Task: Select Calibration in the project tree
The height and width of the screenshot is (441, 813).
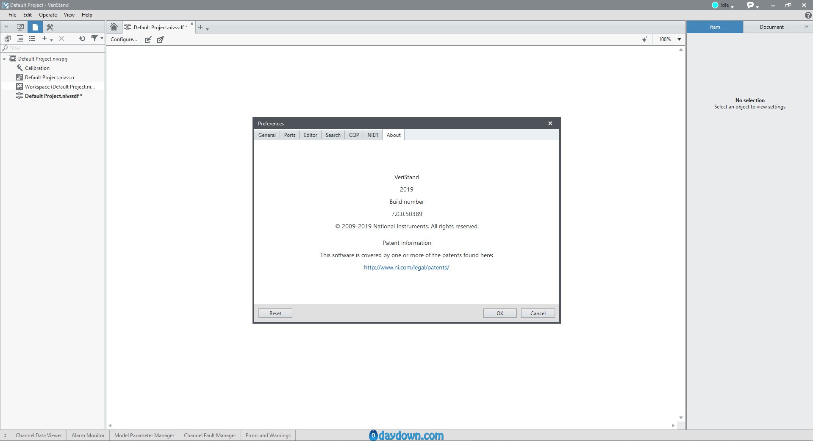Action: [x=37, y=68]
